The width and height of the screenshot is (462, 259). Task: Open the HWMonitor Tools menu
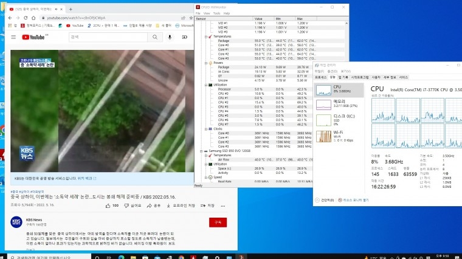pyautogui.click(x=217, y=13)
